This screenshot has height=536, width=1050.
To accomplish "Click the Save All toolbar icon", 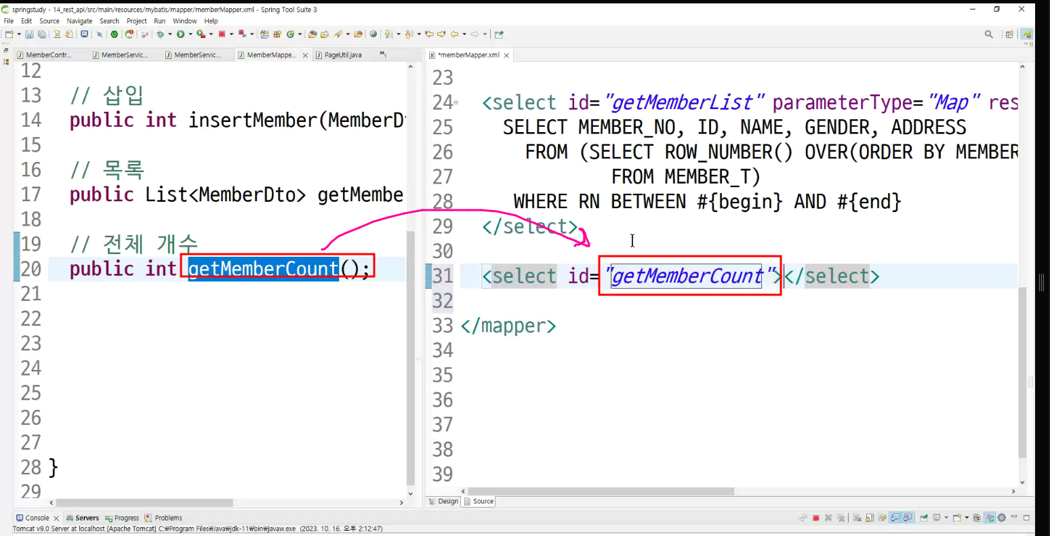I will tap(42, 34).
